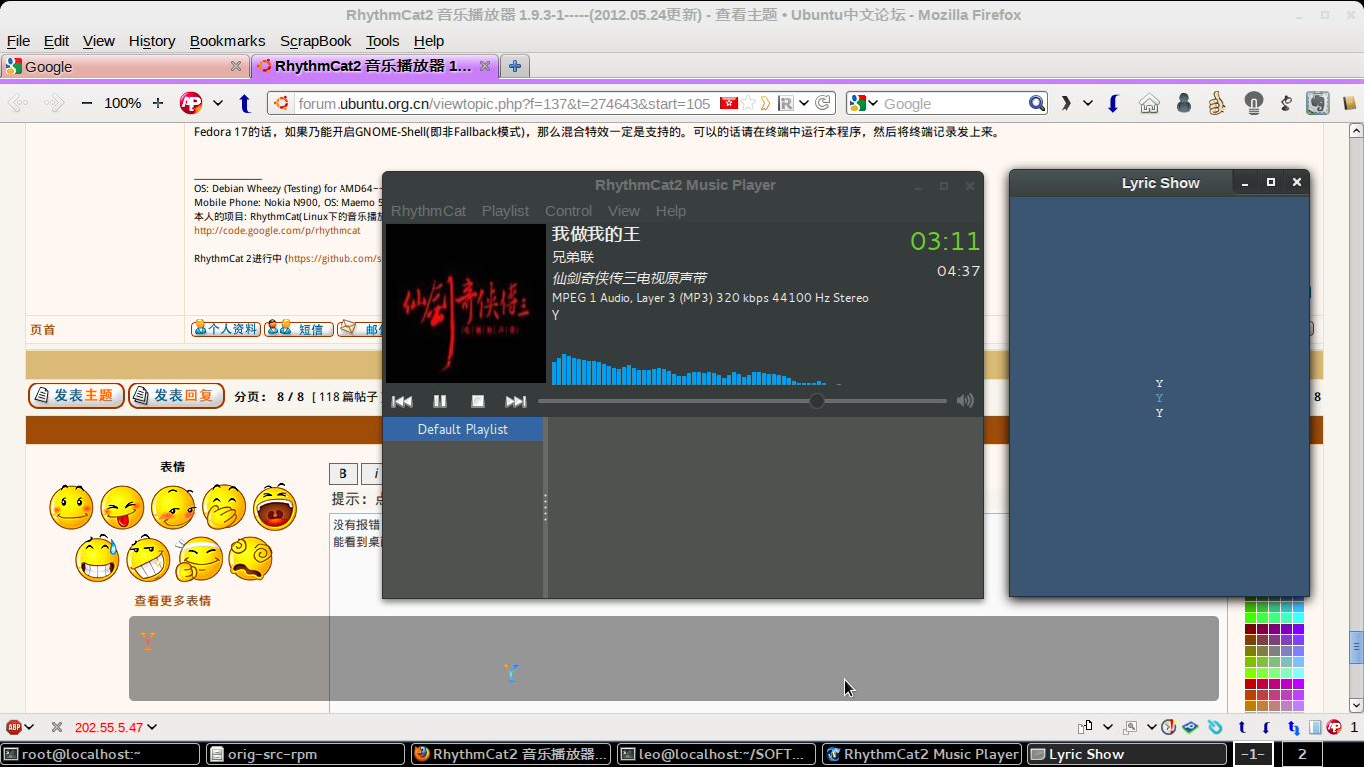Click the status bar paperclip icon

pos(1215,727)
